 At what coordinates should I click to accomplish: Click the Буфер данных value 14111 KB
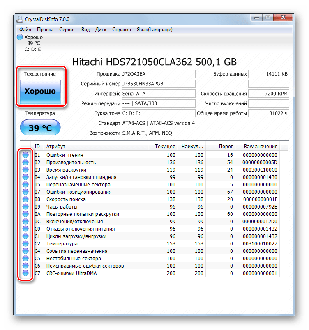pos(269,74)
